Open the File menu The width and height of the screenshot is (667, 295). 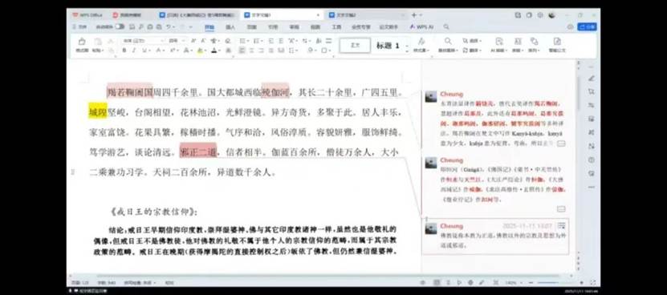tap(80, 26)
